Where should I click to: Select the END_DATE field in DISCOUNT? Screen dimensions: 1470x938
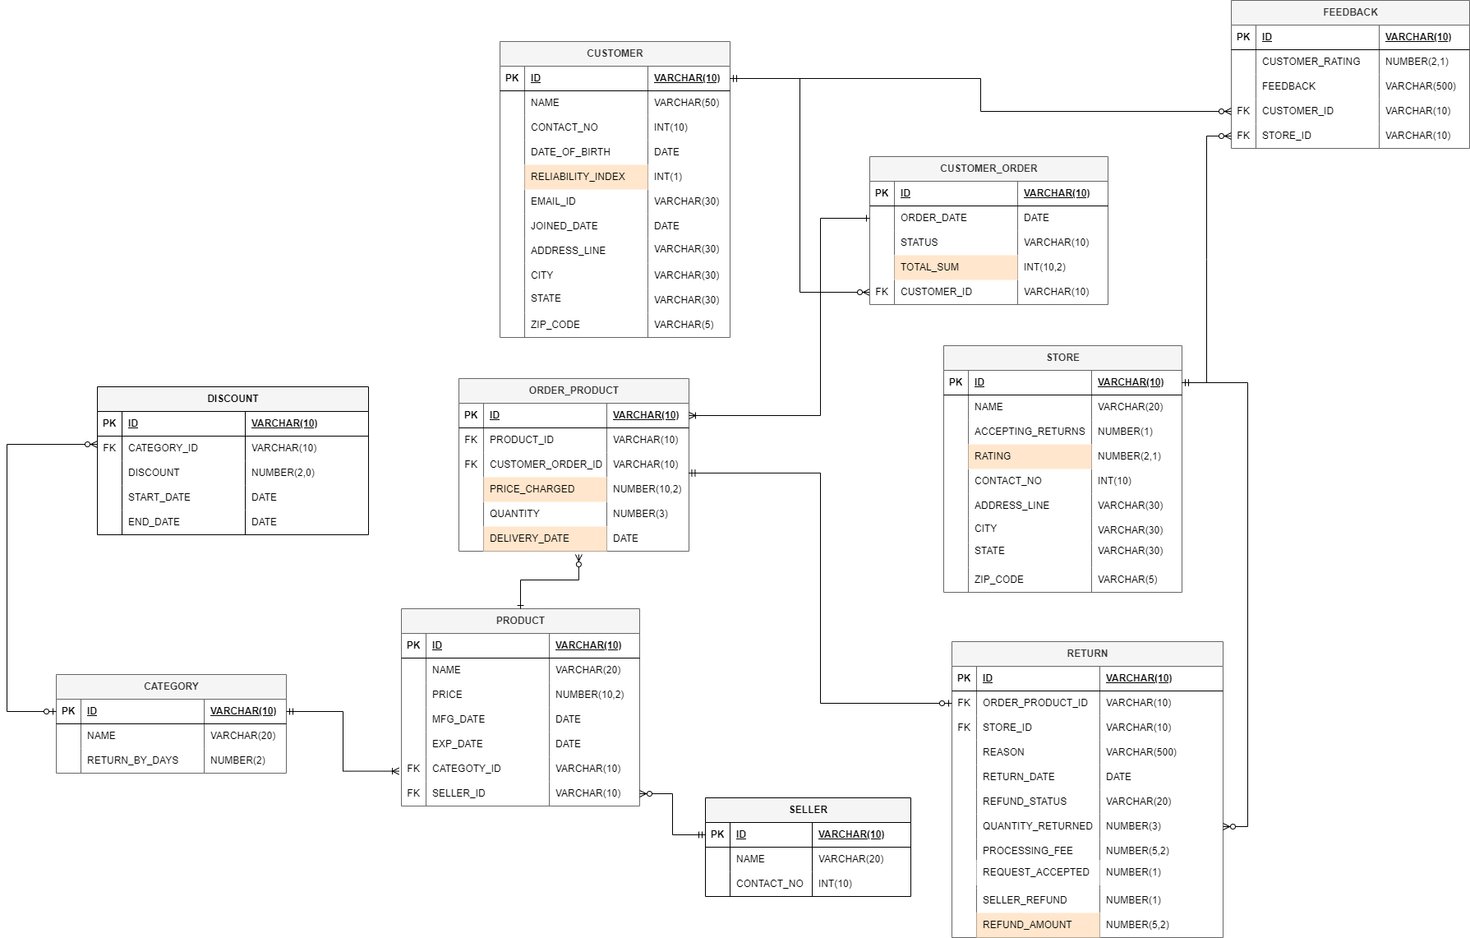(154, 522)
